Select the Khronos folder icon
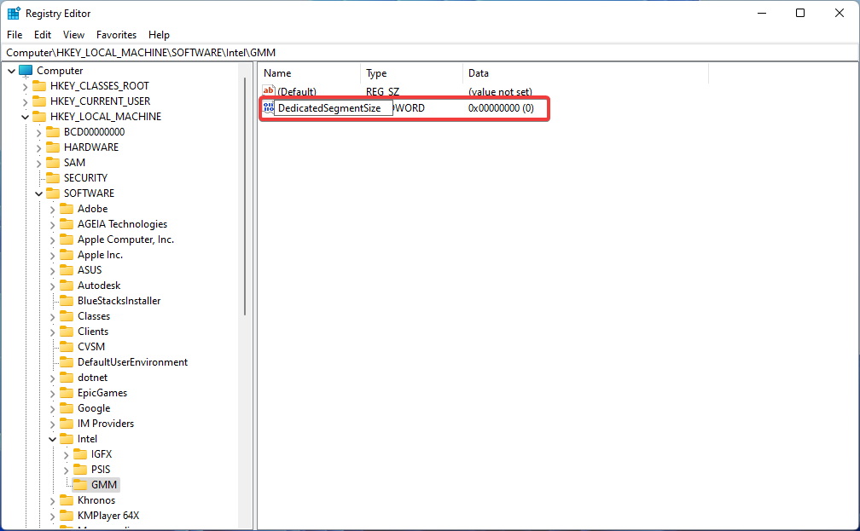 (67, 499)
